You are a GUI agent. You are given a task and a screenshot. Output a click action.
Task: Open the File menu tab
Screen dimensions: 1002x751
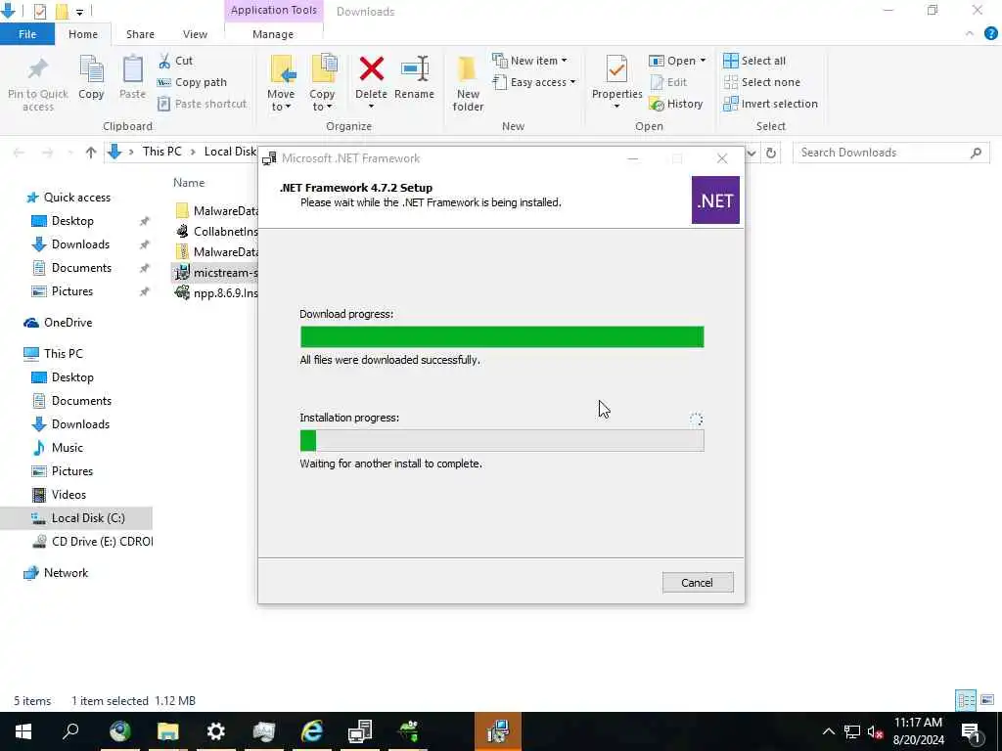click(x=27, y=34)
